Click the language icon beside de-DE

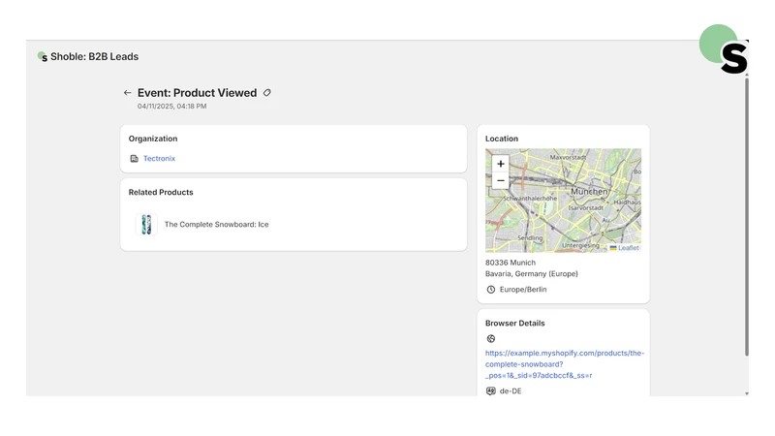point(491,391)
